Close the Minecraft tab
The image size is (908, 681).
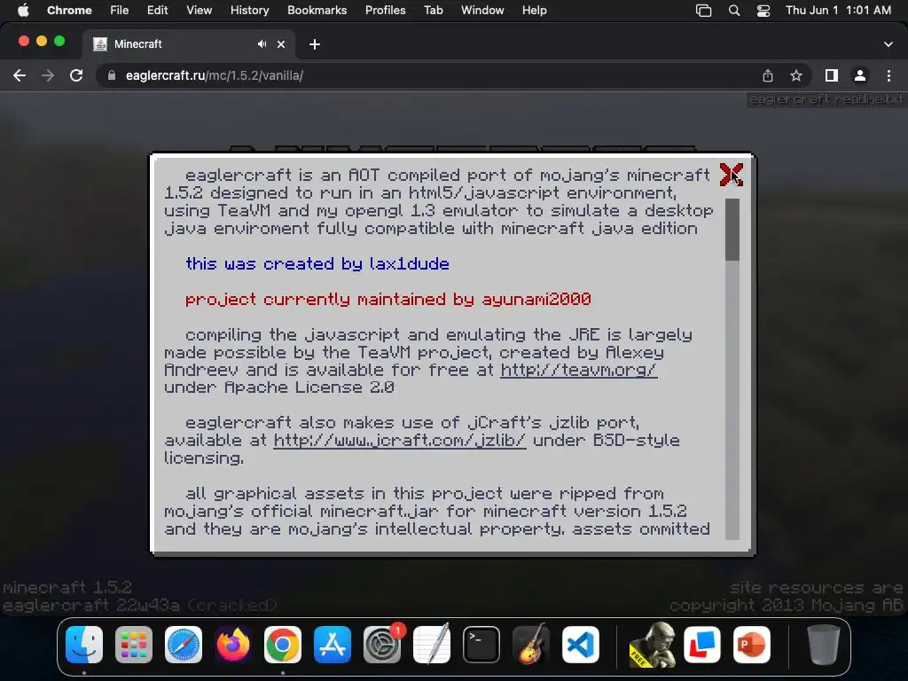[281, 44]
